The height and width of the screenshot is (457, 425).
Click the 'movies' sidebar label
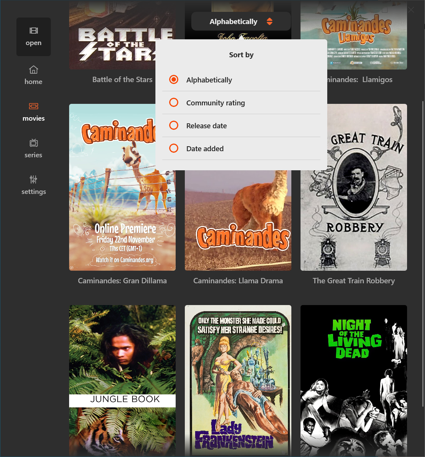(x=34, y=118)
